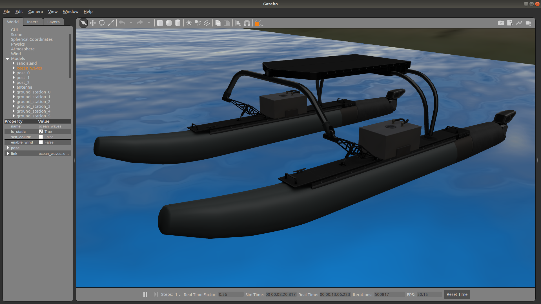Image resolution: width=541 pixels, height=304 pixels.
Task: Open the redo history dropdown arrow
Action: click(x=148, y=23)
